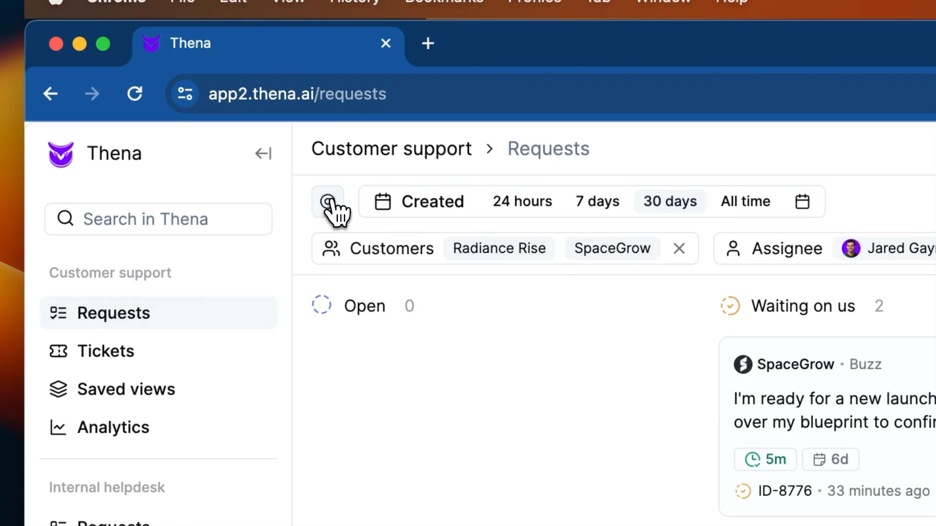Go back to previous page
This screenshot has height=526, width=936.
[51, 94]
